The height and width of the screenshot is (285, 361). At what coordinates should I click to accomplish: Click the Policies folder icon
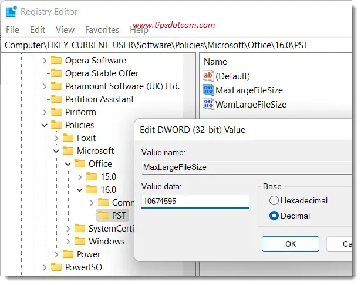click(56, 125)
